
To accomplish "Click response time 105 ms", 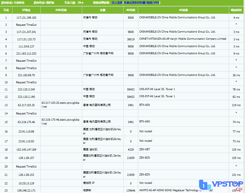I will coord(236,150).
